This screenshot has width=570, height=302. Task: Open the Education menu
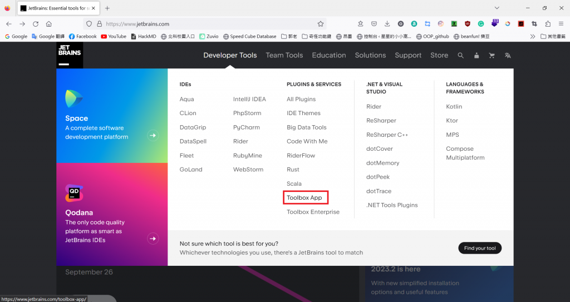pos(329,55)
